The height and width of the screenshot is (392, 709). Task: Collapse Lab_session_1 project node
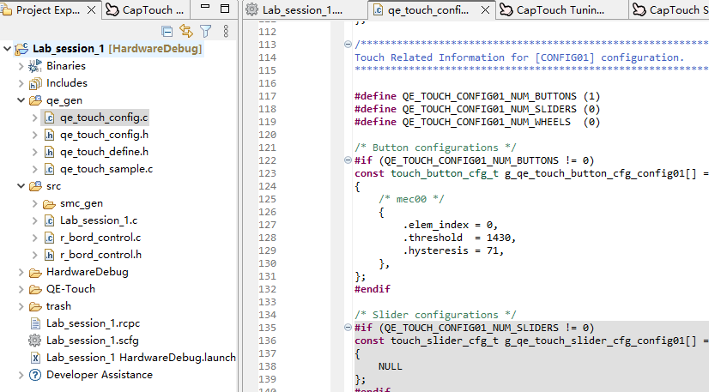(7, 48)
